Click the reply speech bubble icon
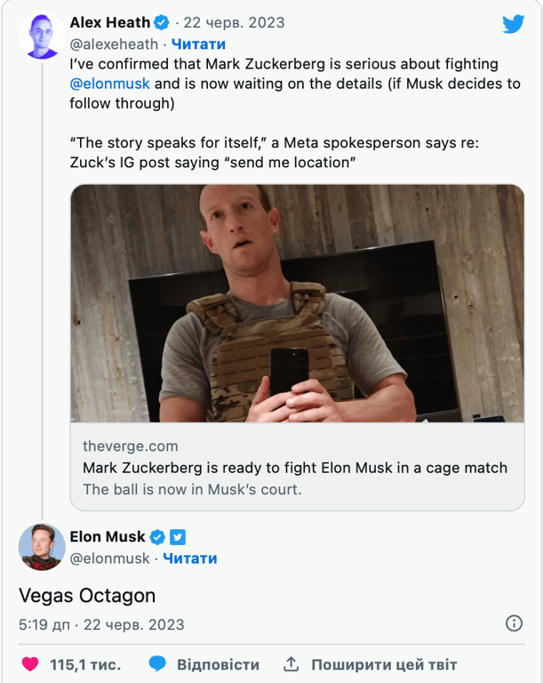Image resolution: width=543 pixels, height=683 pixels. point(158,664)
